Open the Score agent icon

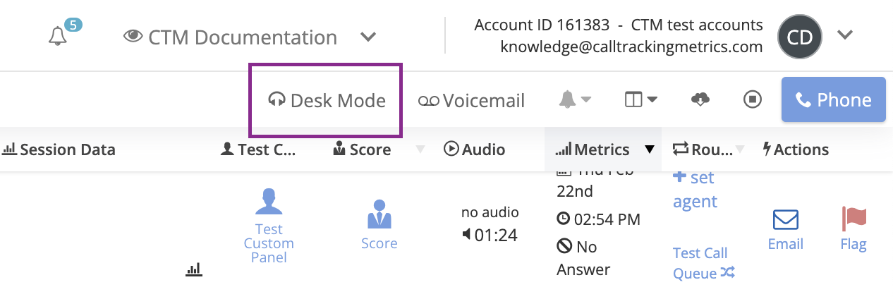(379, 214)
